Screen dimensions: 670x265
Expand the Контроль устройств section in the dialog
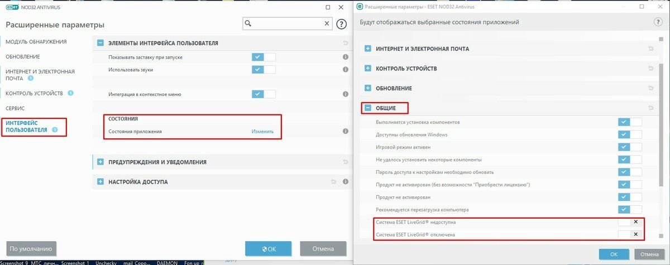tap(368, 69)
